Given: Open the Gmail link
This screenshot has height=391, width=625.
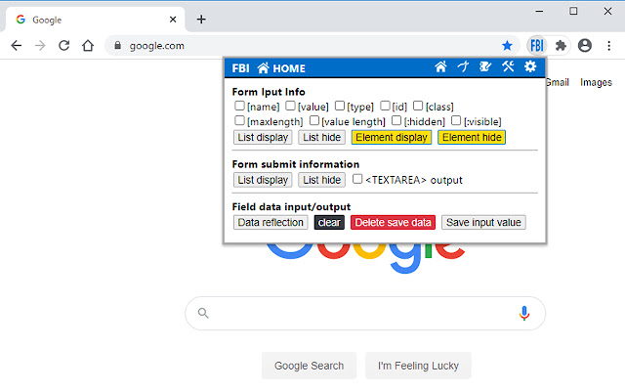Looking at the screenshot, I should click(x=558, y=82).
